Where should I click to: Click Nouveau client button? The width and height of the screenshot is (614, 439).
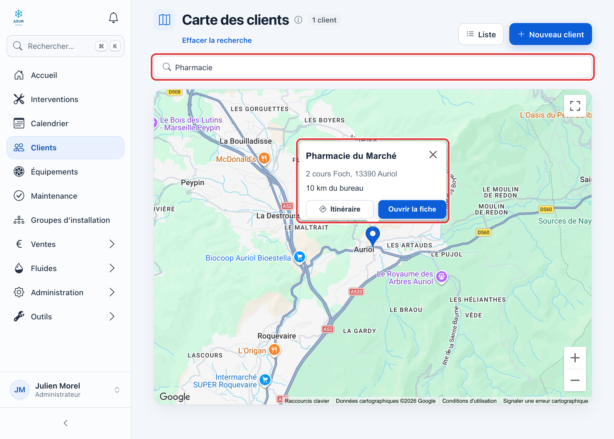click(550, 34)
